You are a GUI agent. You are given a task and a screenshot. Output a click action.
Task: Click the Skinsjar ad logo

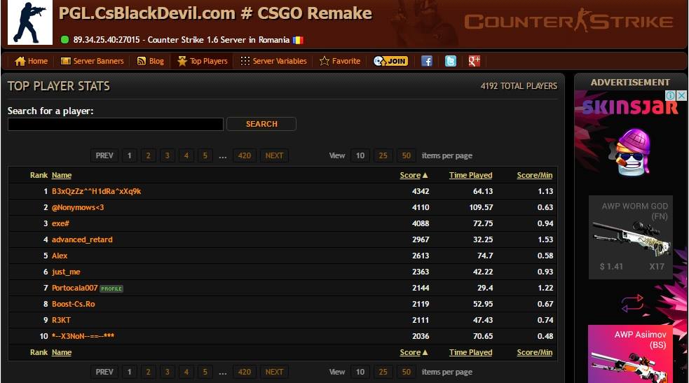pos(630,108)
